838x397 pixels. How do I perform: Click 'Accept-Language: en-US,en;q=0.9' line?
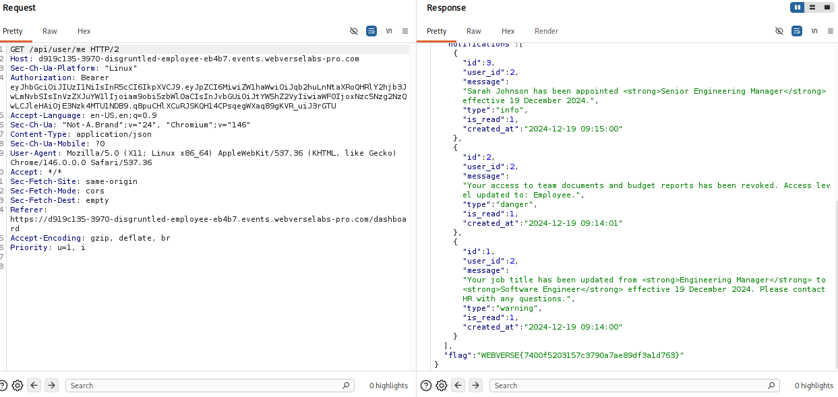coord(83,116)
